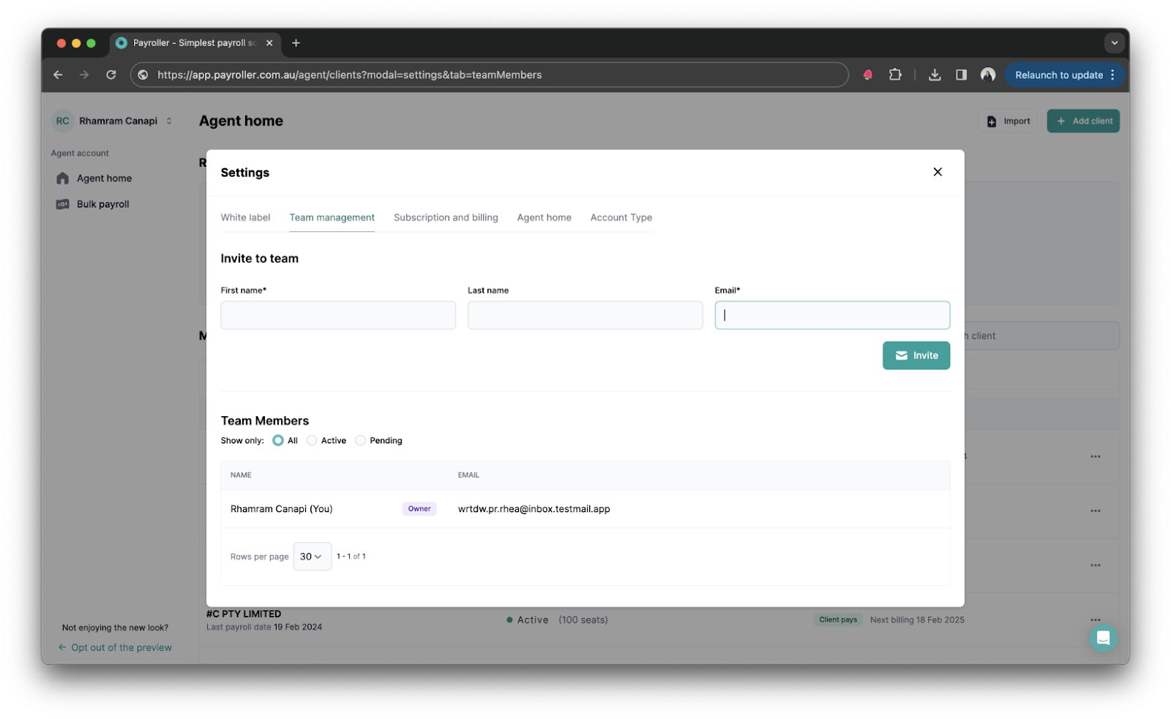Click the Agent home house icon in sidebar
1171x719 pixels.
coord(63,178)
